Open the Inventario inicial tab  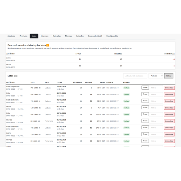(95, 36)
